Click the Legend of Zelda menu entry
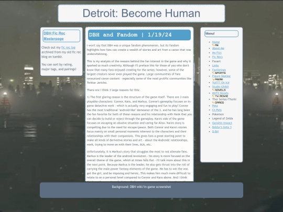Image resolution: width=283 pixels, height=212 pixels. click(x=222, y=118)
